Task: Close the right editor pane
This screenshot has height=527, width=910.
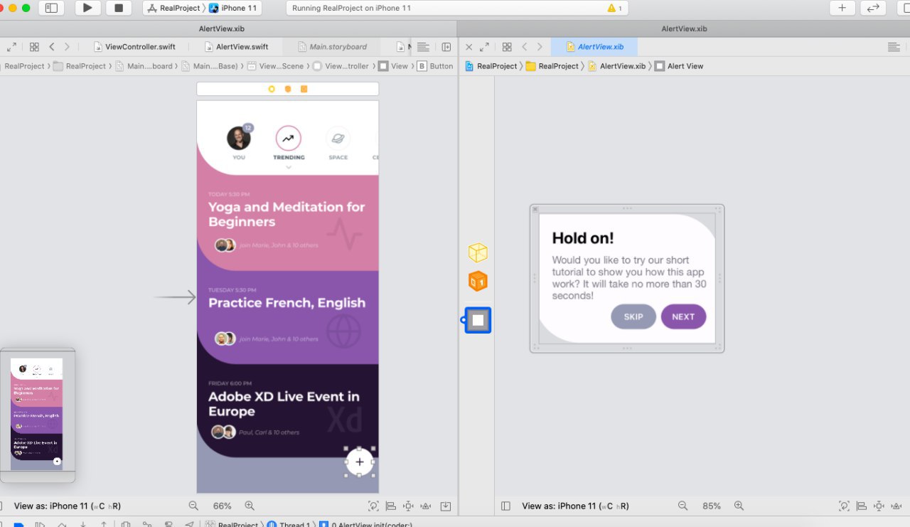Action: point(469,47)
